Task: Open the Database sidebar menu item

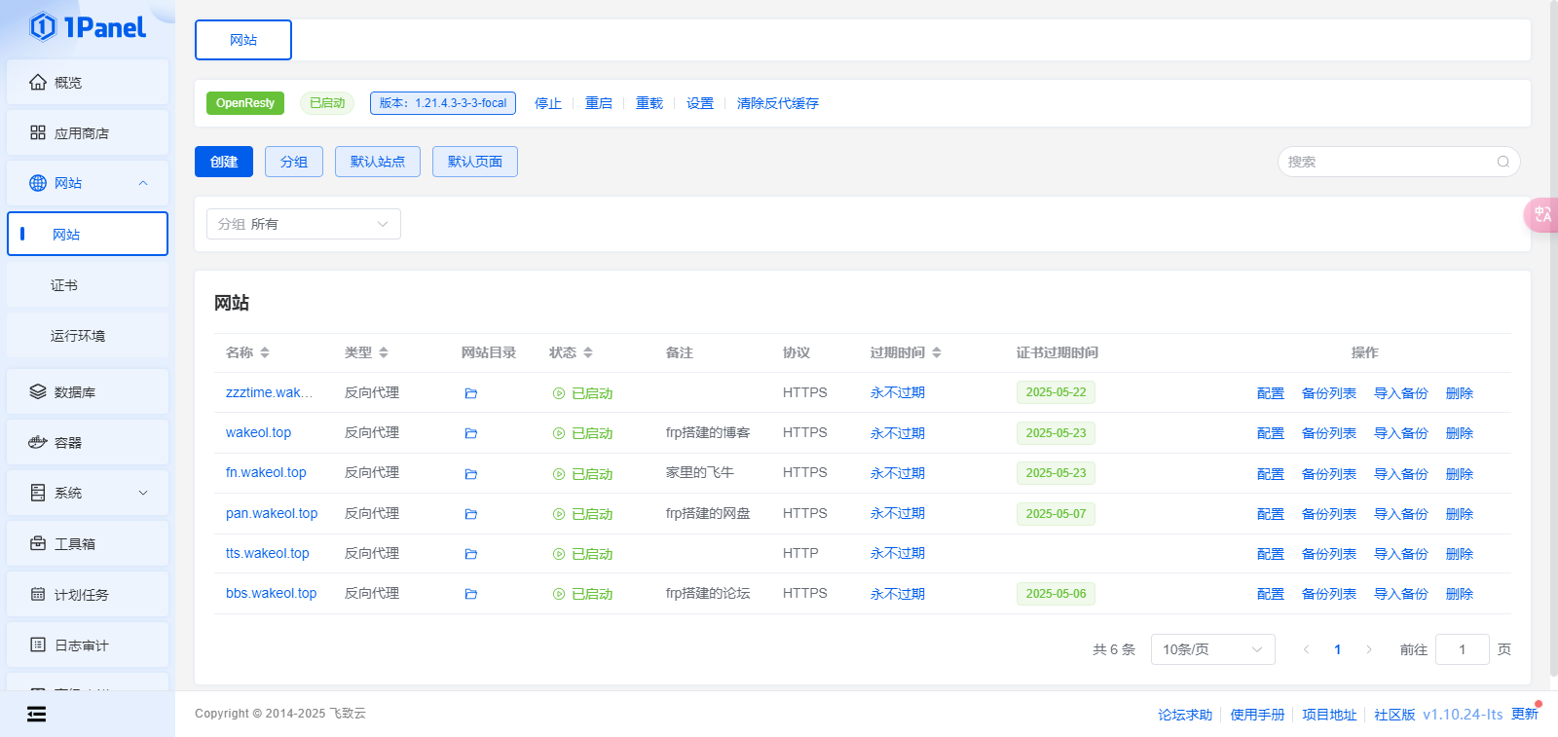Action: click(88, 392)
